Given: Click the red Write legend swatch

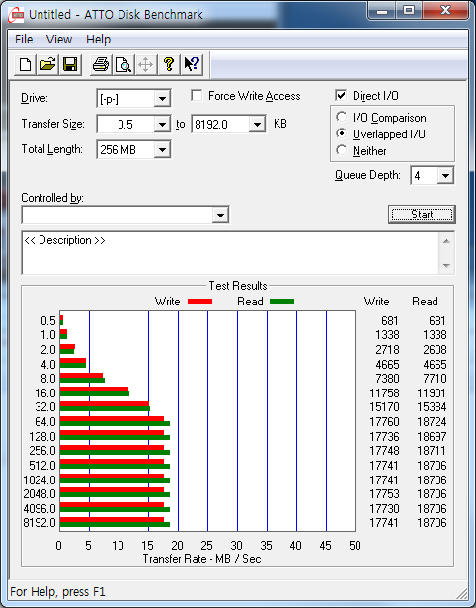Looking at the screenshot, I should pos(199,302).
